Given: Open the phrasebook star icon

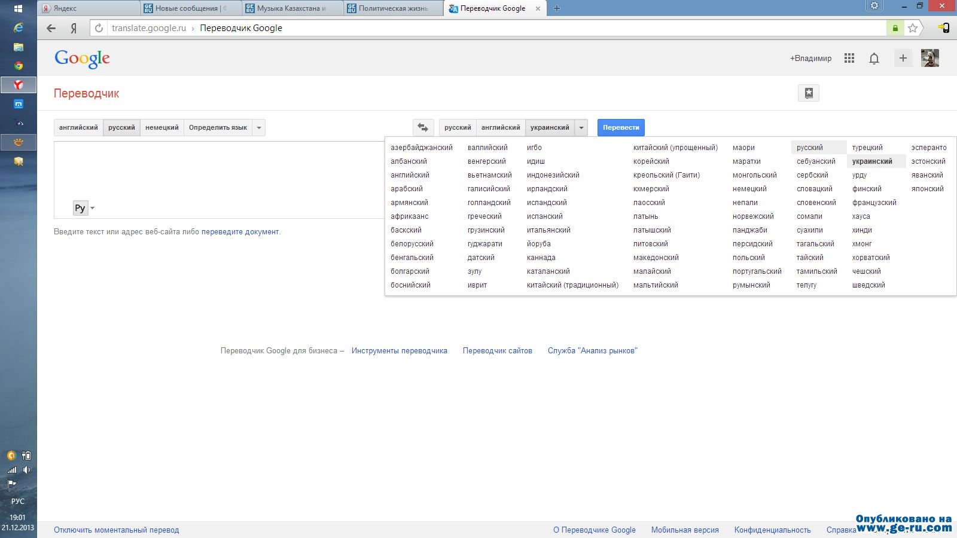Looking at the screenshot, I should [x=808, y=93].
